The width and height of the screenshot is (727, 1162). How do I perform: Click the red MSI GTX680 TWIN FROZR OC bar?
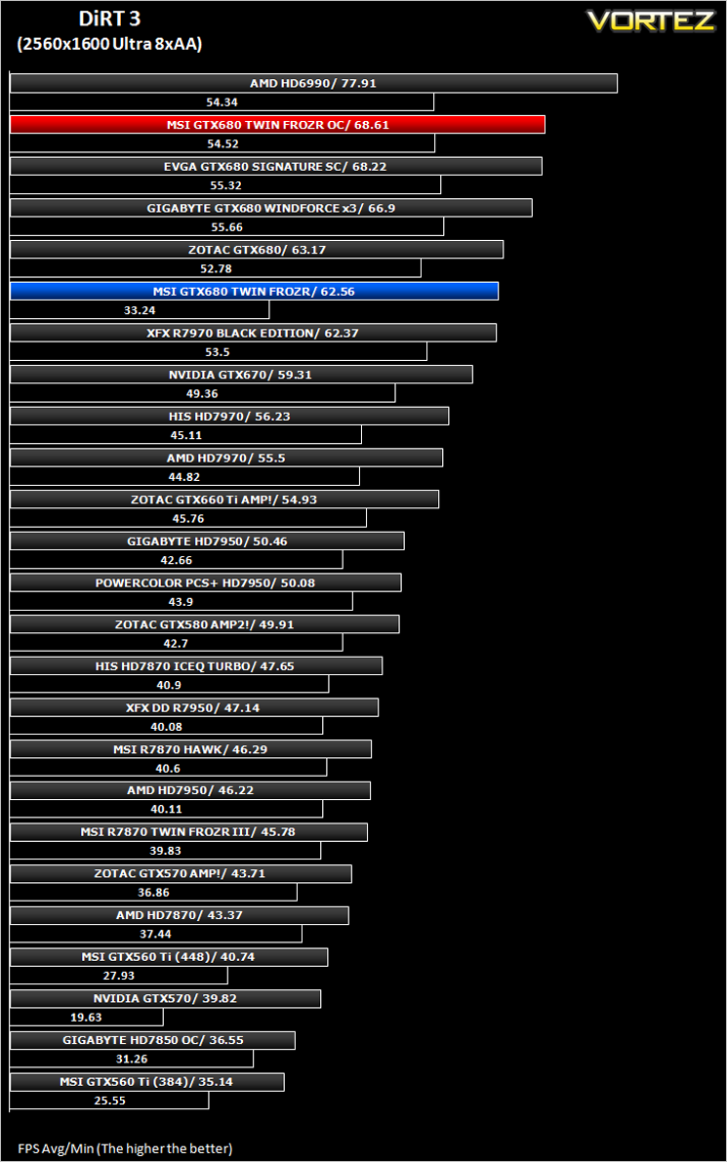[277, 125]
